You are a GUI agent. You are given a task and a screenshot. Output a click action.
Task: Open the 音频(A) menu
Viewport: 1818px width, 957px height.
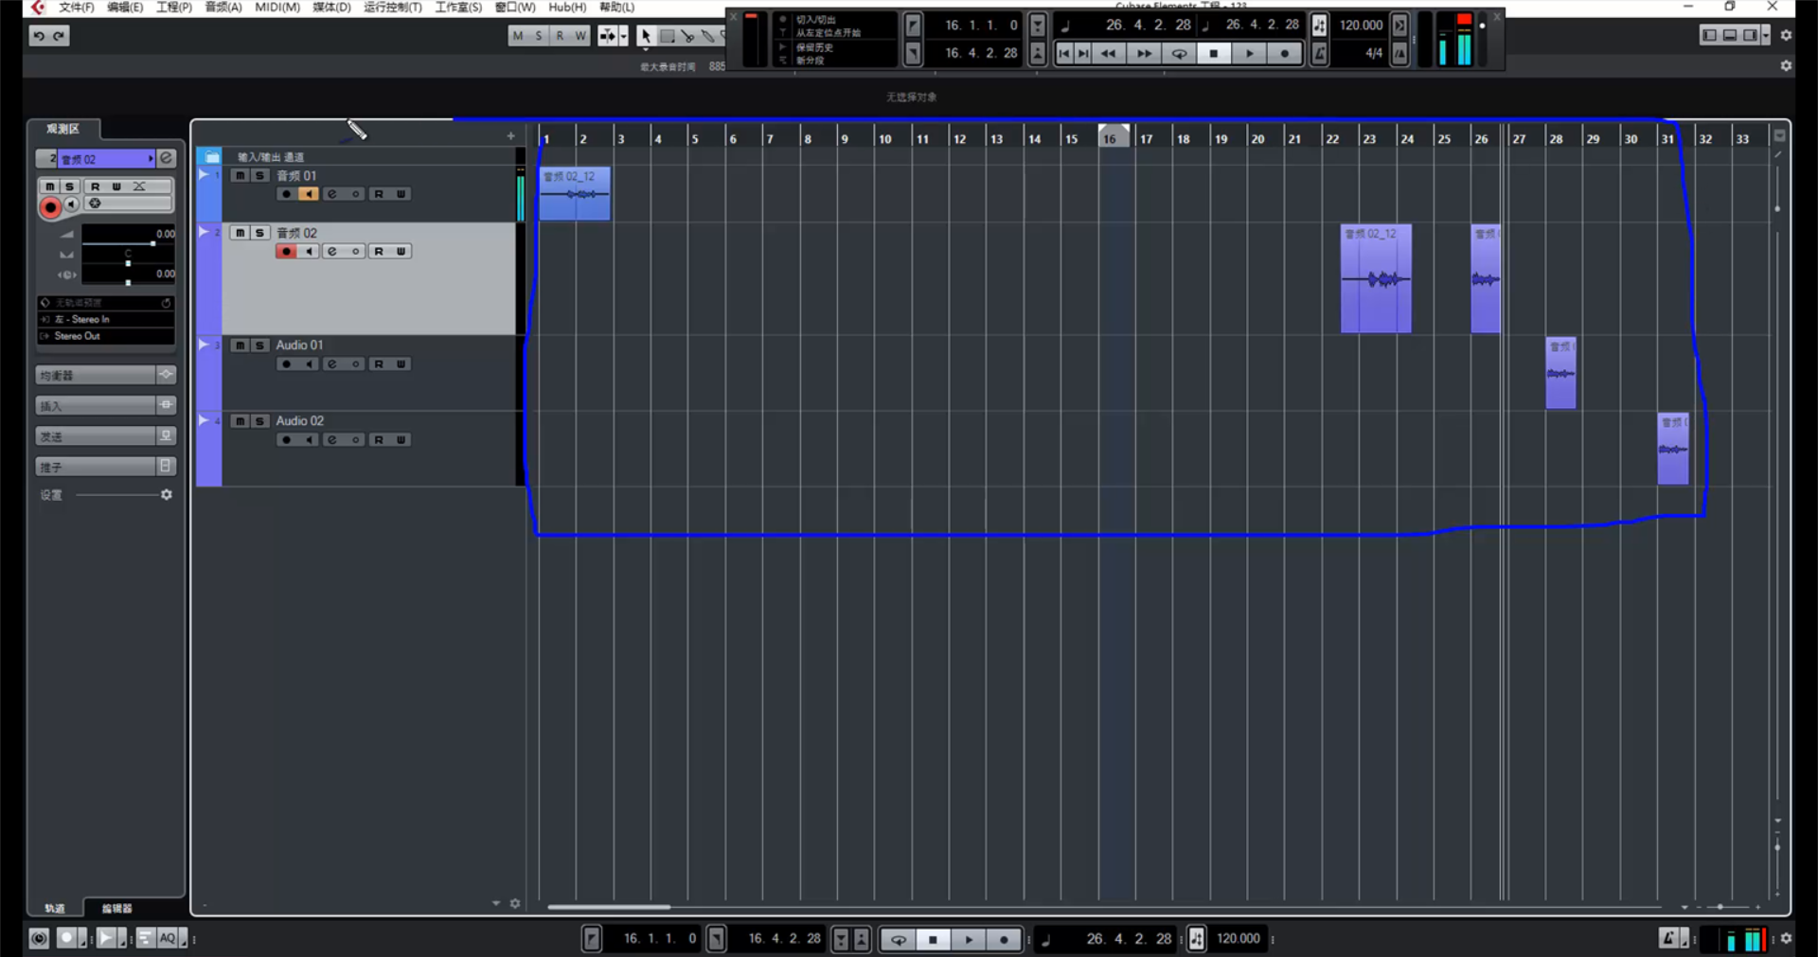tap(223, 8)
